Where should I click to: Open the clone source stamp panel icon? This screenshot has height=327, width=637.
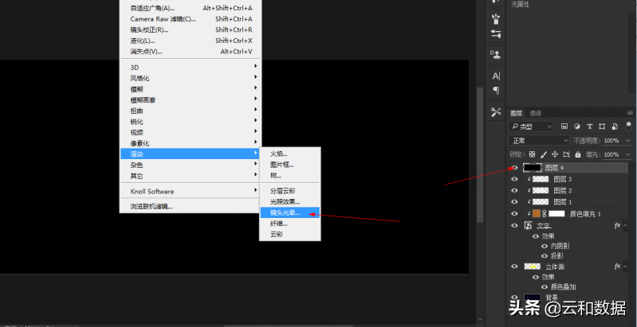(496, 55)
